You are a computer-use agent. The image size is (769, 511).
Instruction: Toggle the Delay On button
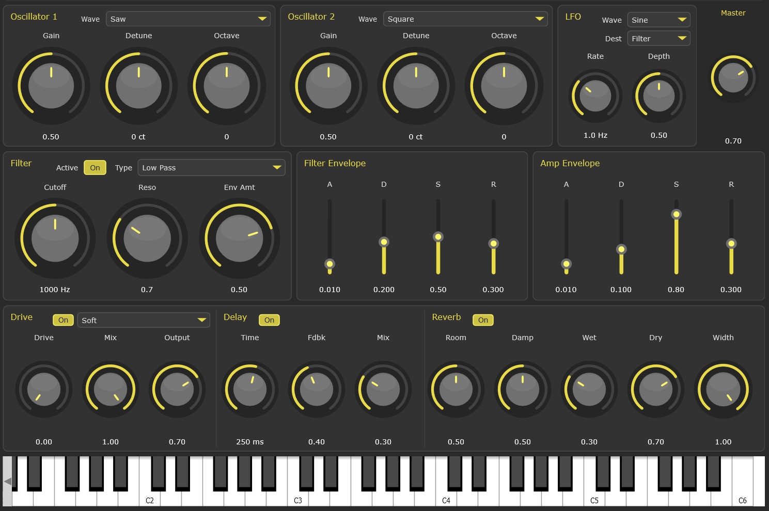(269, 320)
